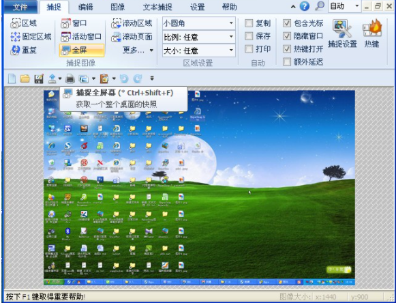Click 重复 repeat last capture
This screenshot has width=396, height=303.
pyautogui.click(x=23, y=50)
